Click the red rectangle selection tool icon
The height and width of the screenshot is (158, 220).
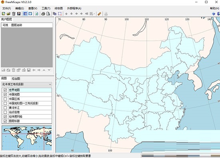pos(60,14)
